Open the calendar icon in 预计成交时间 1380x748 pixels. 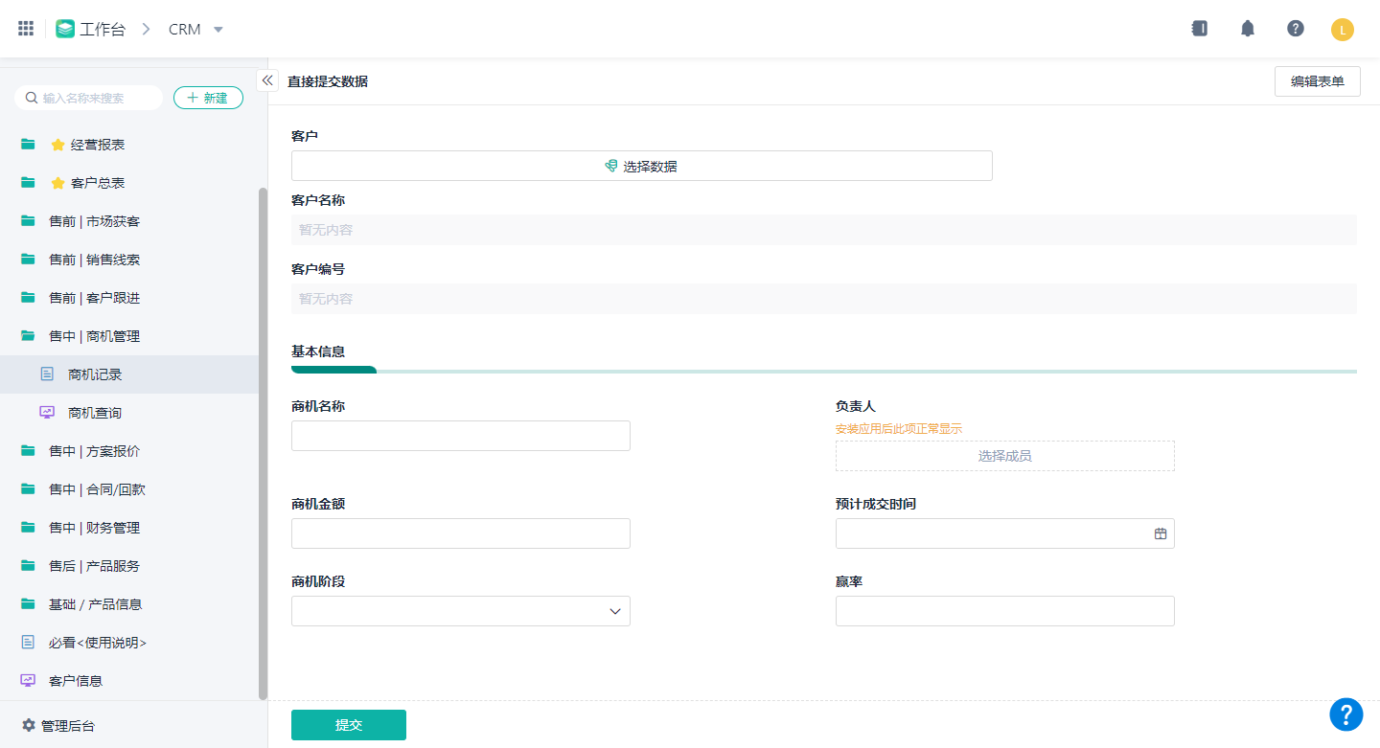[x=1161, y=533]
